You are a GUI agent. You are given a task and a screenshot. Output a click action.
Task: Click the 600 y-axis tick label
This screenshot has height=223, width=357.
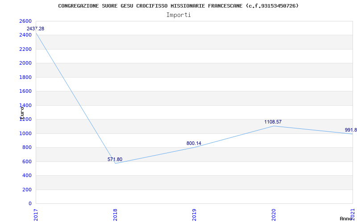click(x=26, y=161)
